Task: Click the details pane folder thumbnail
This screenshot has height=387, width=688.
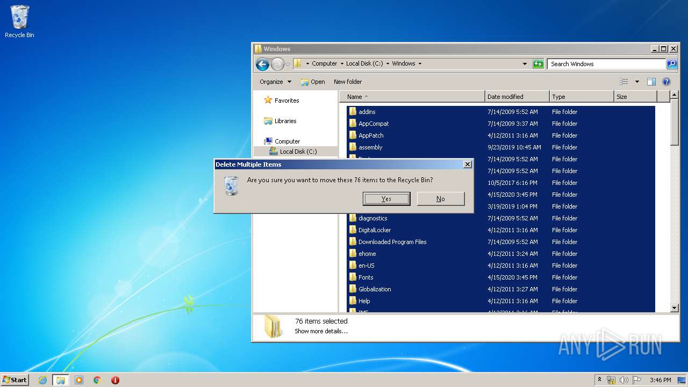Action: click(x=274, y=326)
